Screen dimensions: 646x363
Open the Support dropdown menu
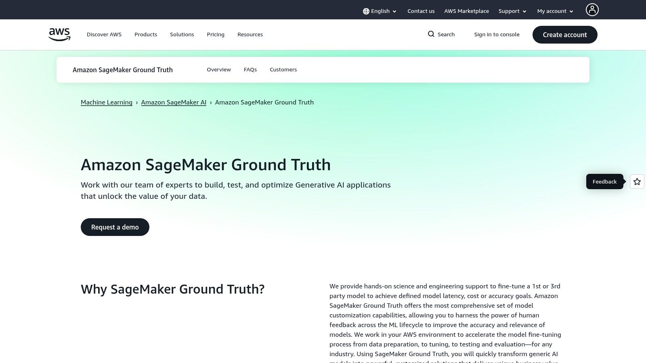512,11
